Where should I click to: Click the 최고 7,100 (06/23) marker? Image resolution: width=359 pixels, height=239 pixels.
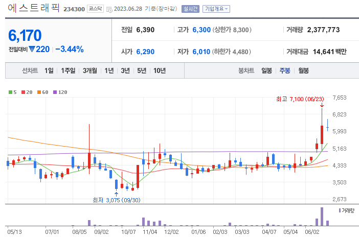coord(300,99)
